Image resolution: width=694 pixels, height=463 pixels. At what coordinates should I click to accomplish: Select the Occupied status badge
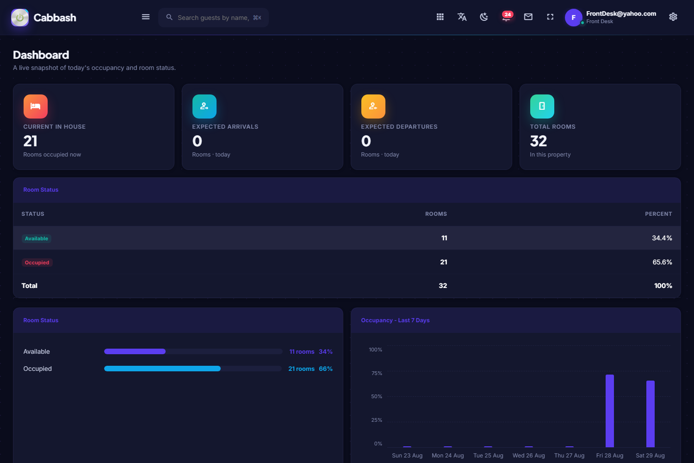(x=37, y=263)
